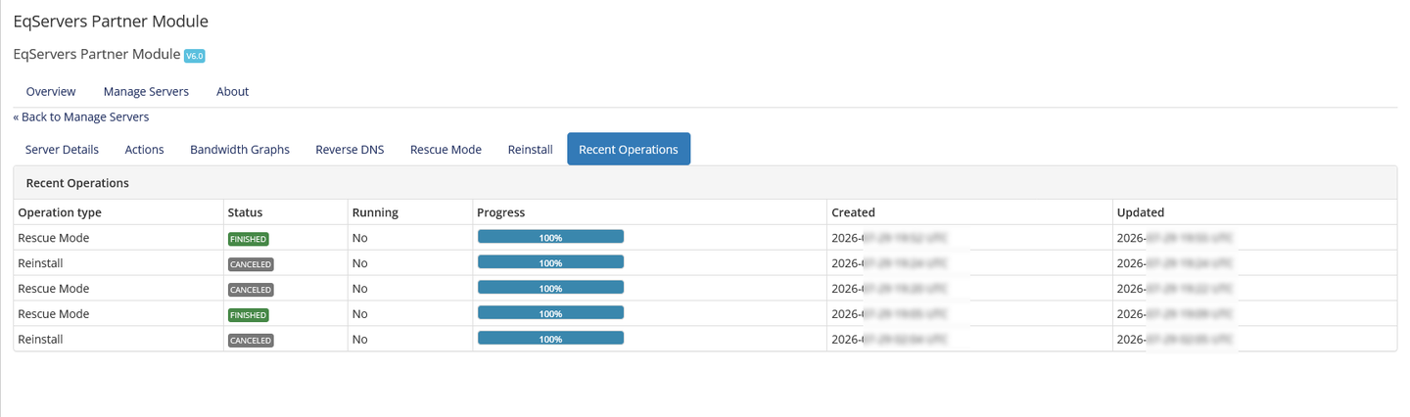Image resolution: width=1410 pixels, height=417 pixels.
Task: Click the CANCELED badge in the Rescue Mode row
Action: click(x=251, y=290)
